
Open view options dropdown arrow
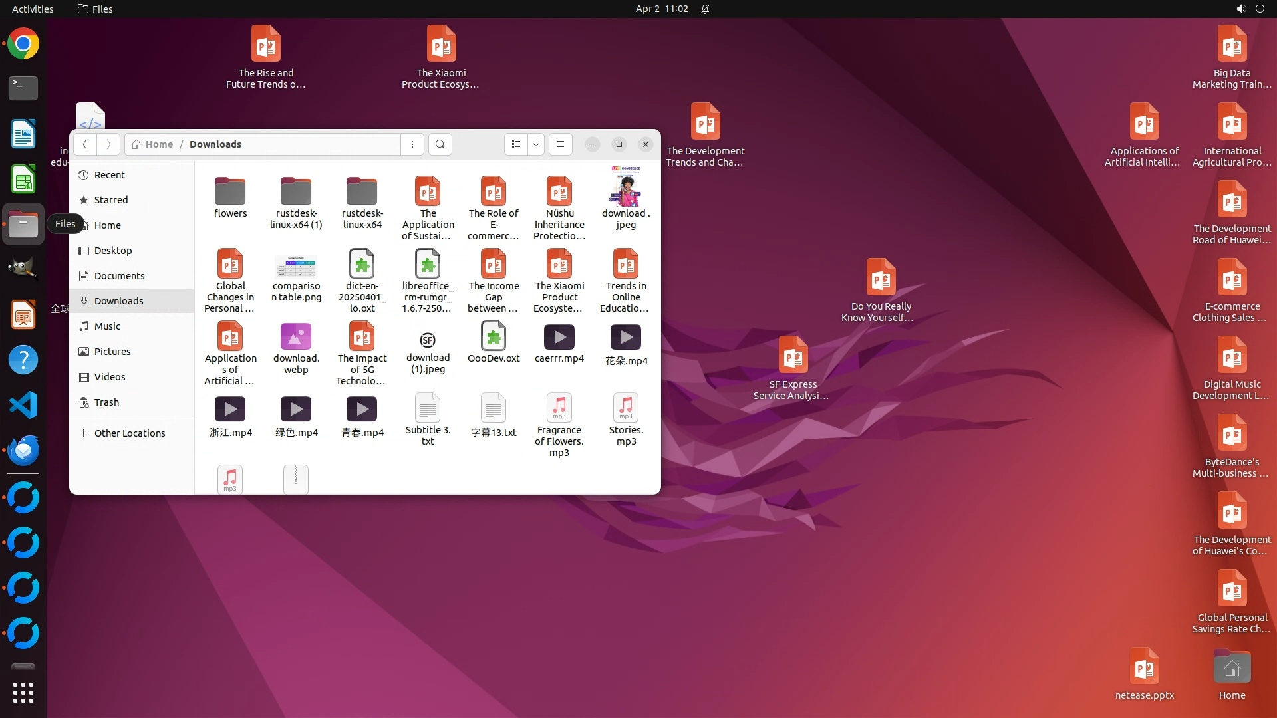[x=535, y=144]
